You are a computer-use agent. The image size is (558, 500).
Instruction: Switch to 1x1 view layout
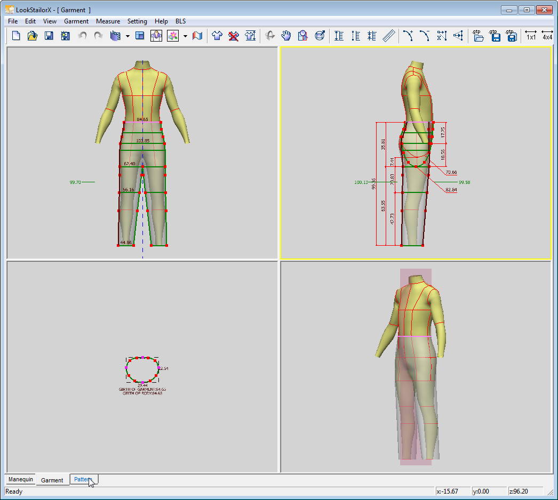point(531,36)
